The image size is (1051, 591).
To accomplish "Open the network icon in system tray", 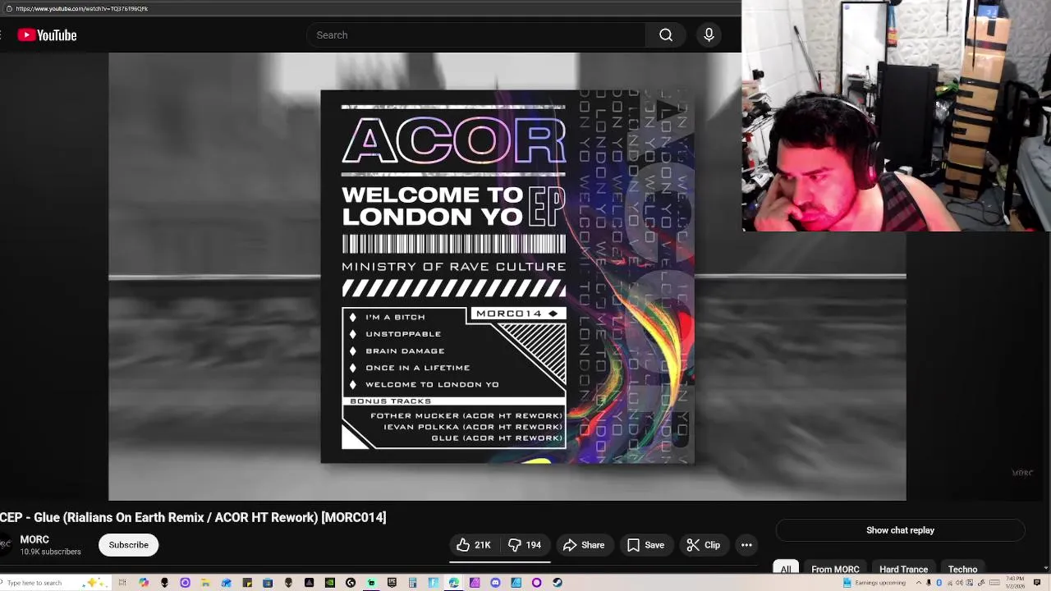I will click(x=950, y=583).
